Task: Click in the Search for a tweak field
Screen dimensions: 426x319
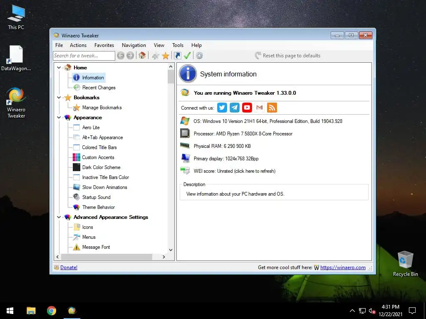Action: [x=84, y=56]
